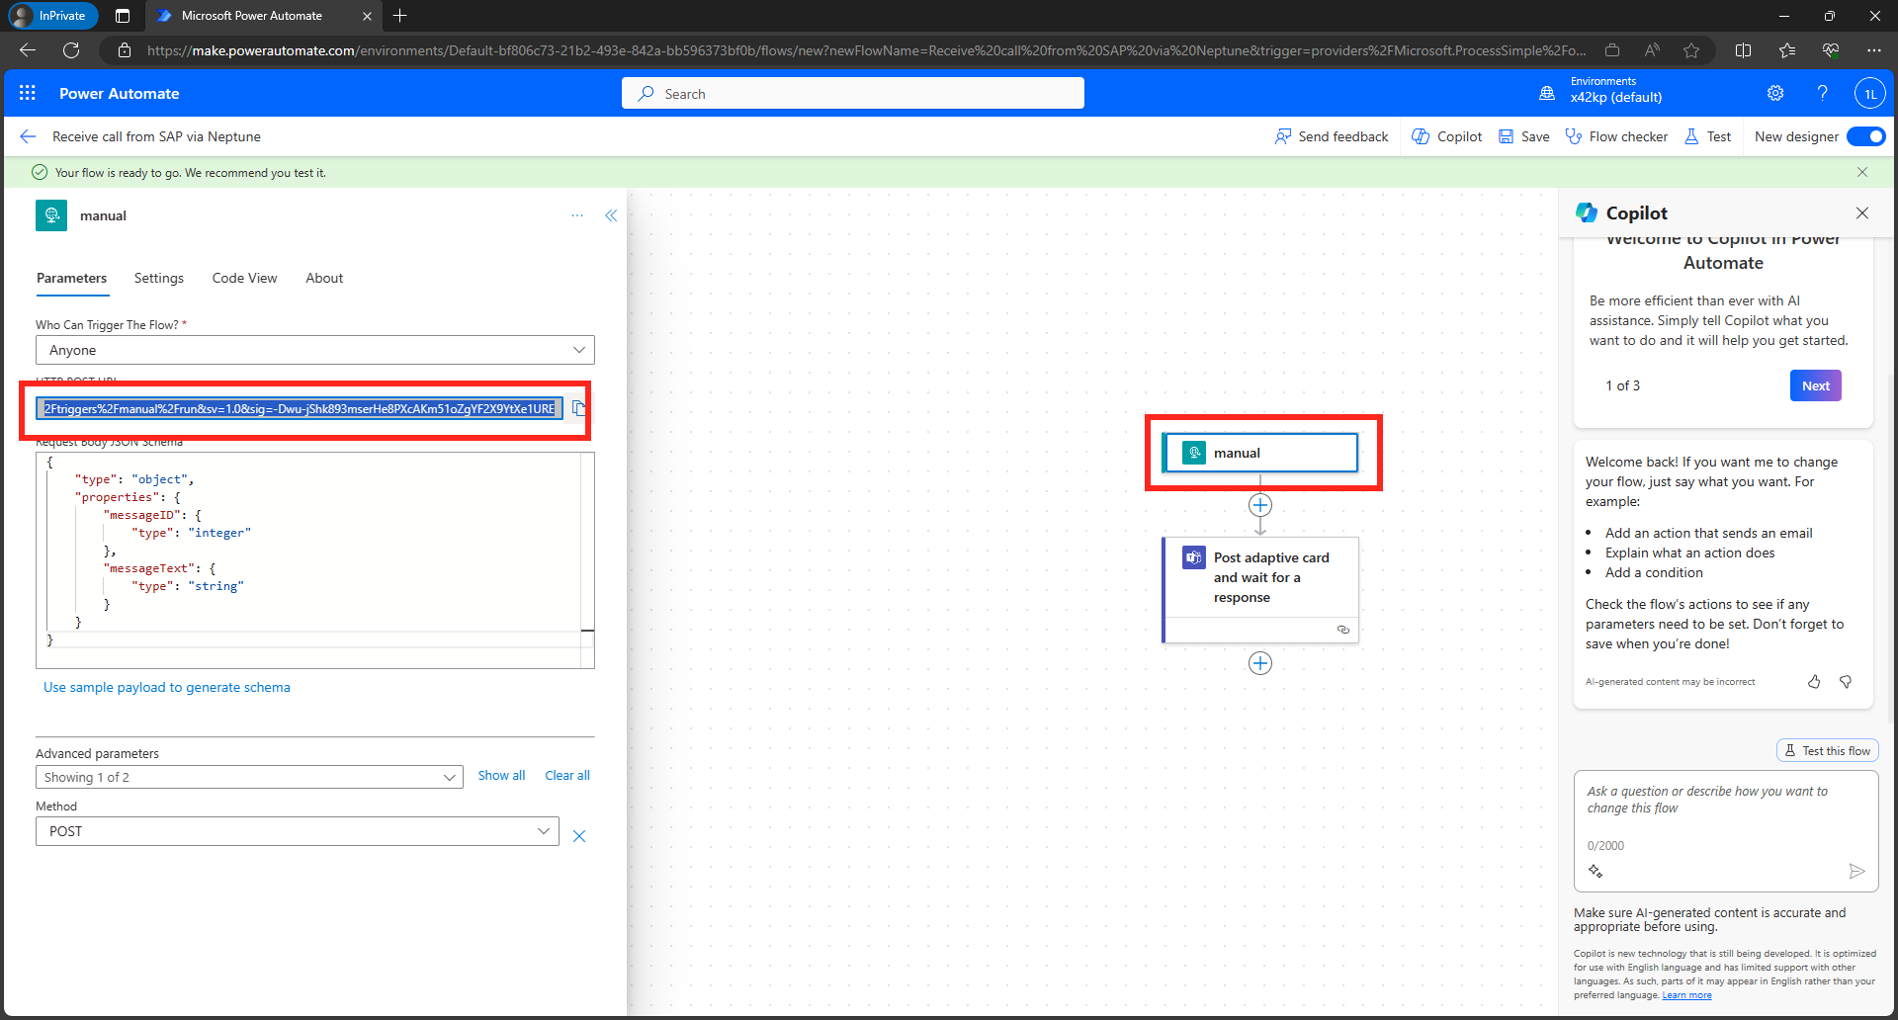This screenshot has width=1898, height=1020.
Task: Close the Microsoft Power Automate tab
Action: coord(367,16)
